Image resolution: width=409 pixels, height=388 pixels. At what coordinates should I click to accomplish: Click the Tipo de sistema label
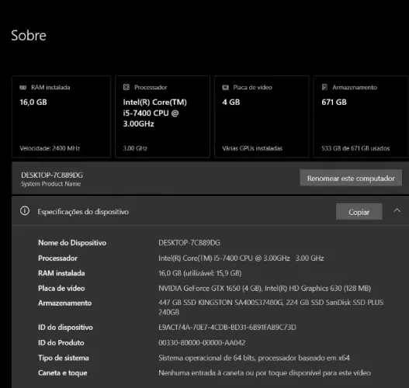point(64,358)
